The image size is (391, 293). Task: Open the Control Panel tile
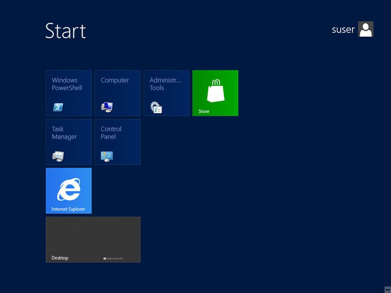117,142
